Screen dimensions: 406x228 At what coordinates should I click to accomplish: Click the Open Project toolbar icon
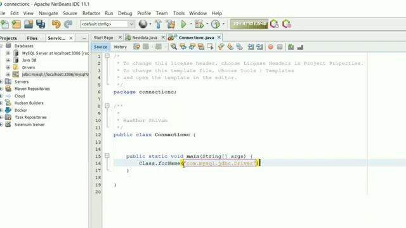click(29, 24)
